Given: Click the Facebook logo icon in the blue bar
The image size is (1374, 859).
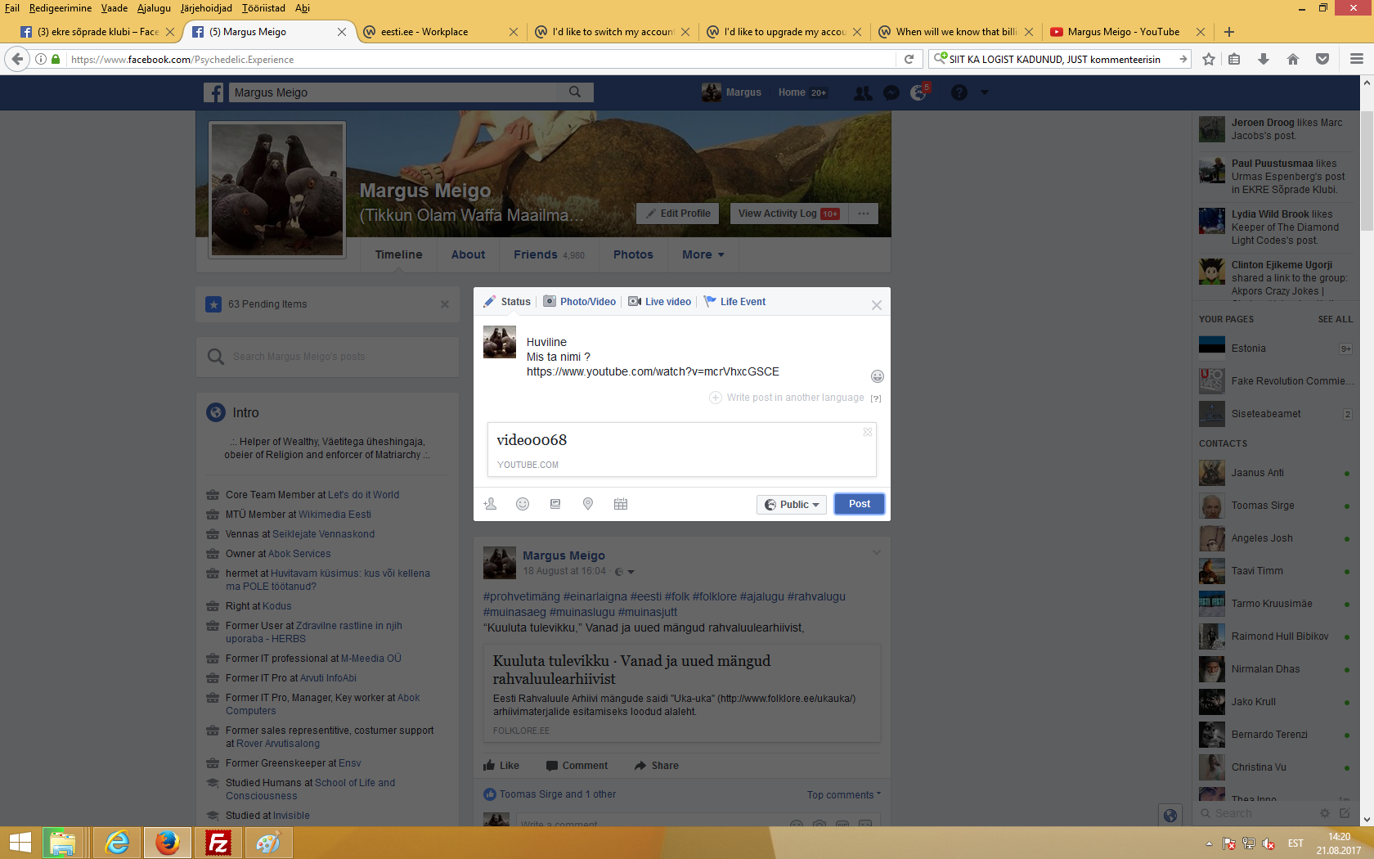Looking at the screenshot, I should point(213,92).
